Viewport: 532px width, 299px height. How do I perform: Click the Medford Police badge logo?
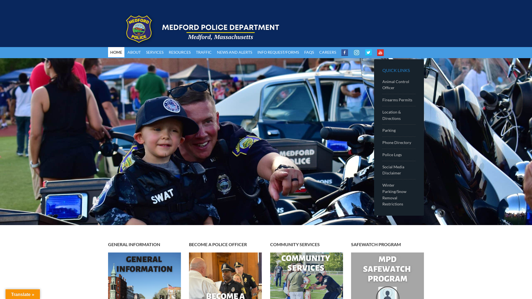click(139, 29)
